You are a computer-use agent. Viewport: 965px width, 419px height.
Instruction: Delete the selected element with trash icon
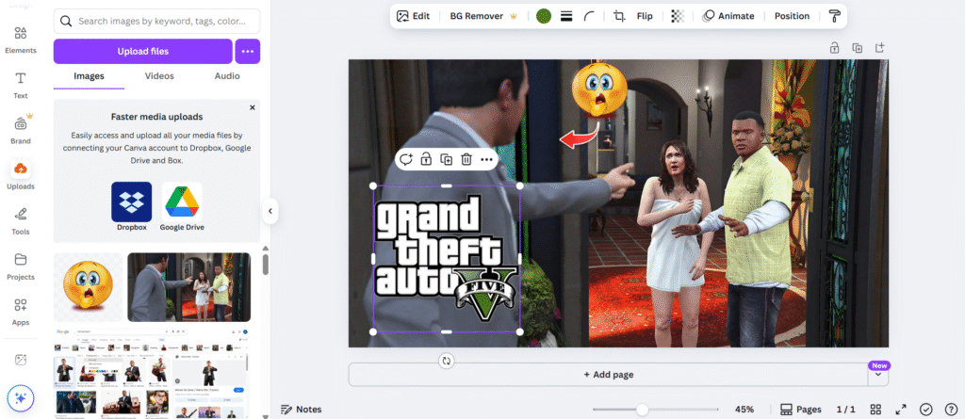[466, 160]
